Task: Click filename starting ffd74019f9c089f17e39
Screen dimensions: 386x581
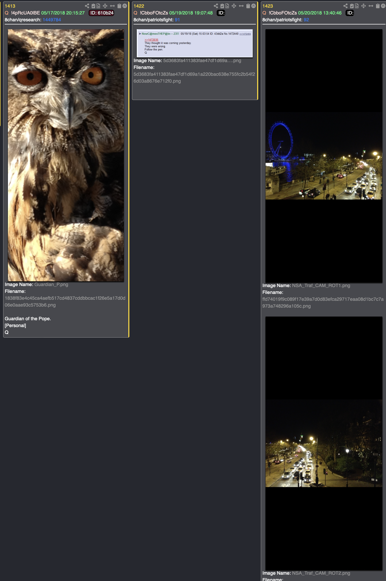Action: coord(323,303)
